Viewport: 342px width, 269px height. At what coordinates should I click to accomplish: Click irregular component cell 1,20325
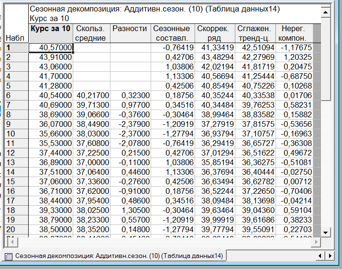click(x=295, y=57)
